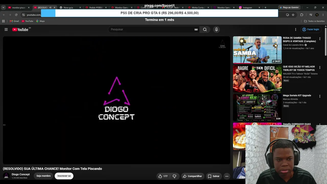Click the 'Canal do Leandro Brito' channel

pos(293,45)
